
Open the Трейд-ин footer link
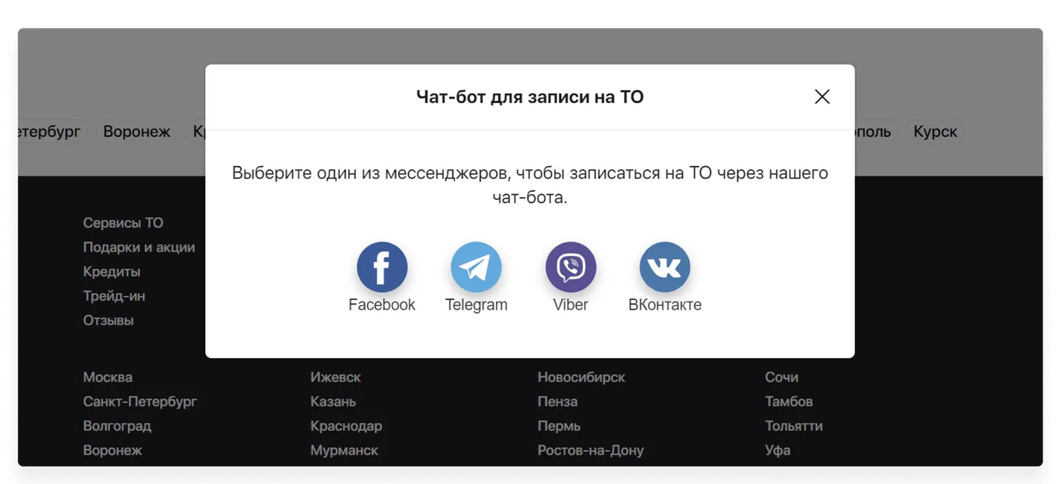coord(114,295)
